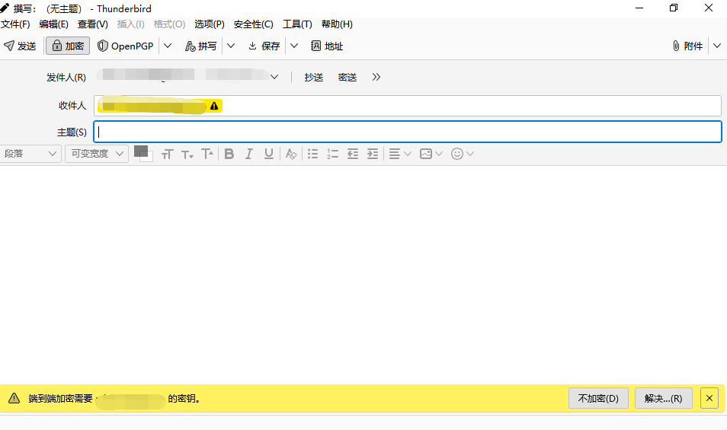727x430 pixels.
Task: Open the emoji smiley picker
Action: point(457,154)
